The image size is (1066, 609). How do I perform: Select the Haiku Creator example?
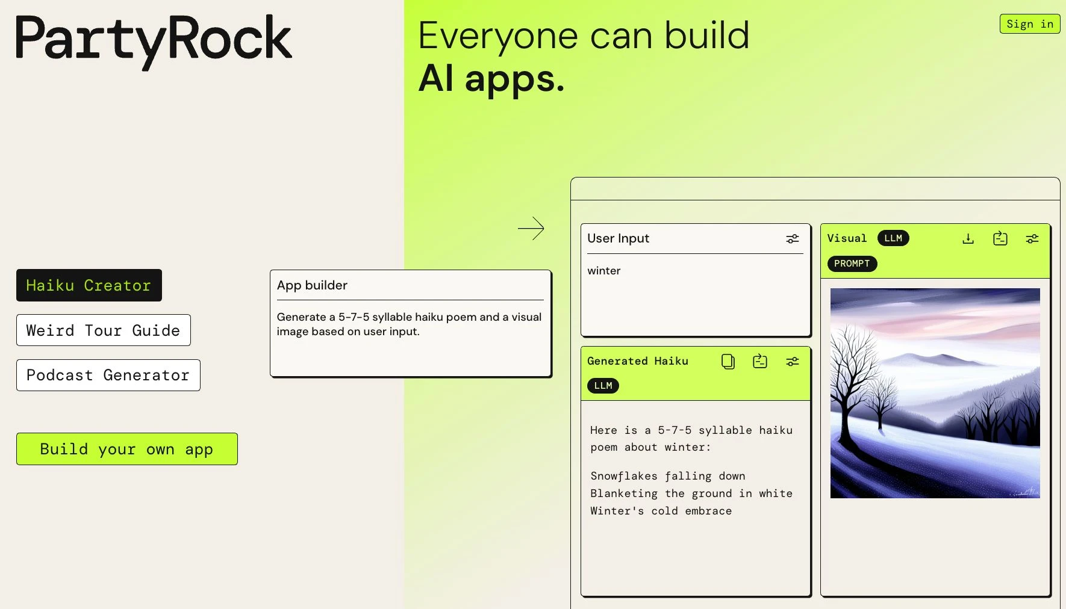pos(89,285)
